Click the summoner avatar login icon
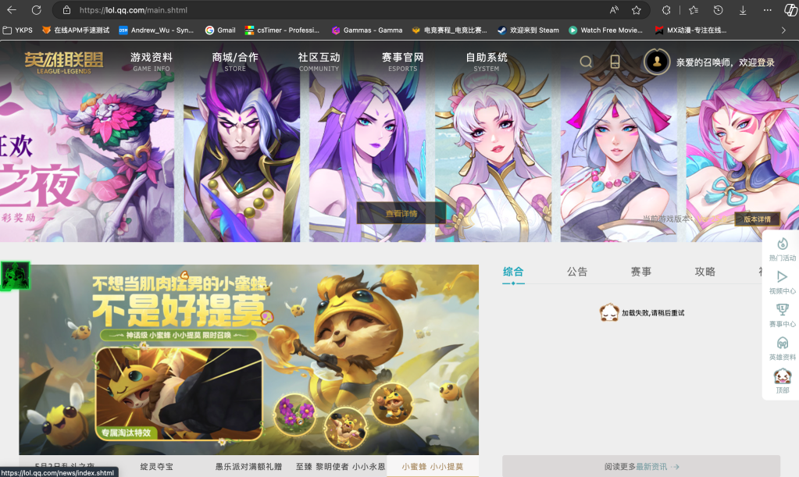Image resolution: width=799 pixels, height=477 pixels. tap(657, 62)
